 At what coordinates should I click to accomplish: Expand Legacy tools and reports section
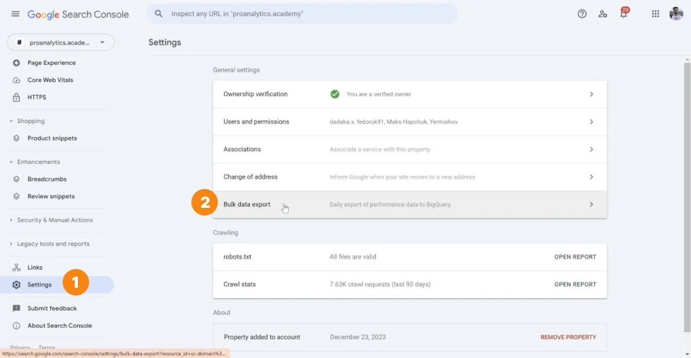tap(11, 243)
